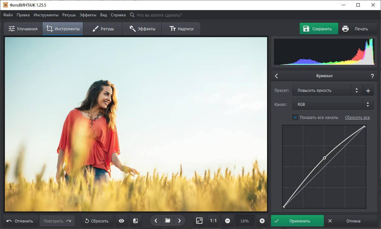Switch to the Ретушь tab
Screen dimensions: 381x229
[x=103, y=29]
